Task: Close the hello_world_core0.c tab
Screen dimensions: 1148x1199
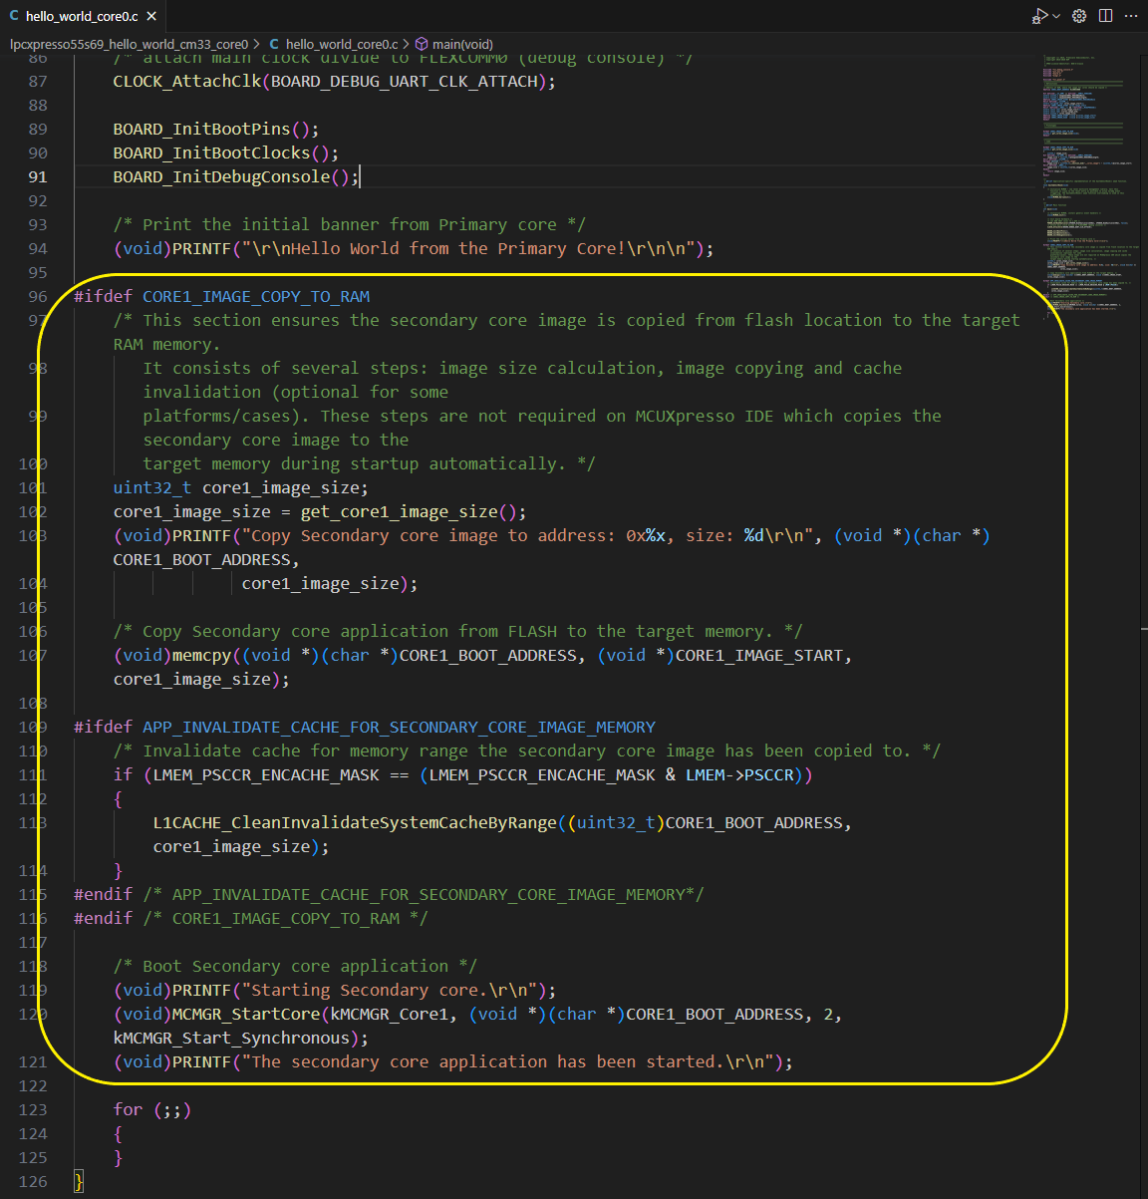Action: point(151,16)
